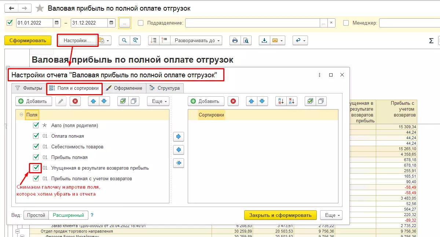Uncheck all fields icon in Поля panel
Screen dimensions: 440x237
click(x=133, y=101)
